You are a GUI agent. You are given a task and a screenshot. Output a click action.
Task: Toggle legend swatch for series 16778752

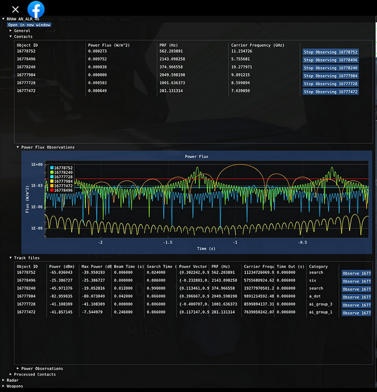(x=52, y=168)
